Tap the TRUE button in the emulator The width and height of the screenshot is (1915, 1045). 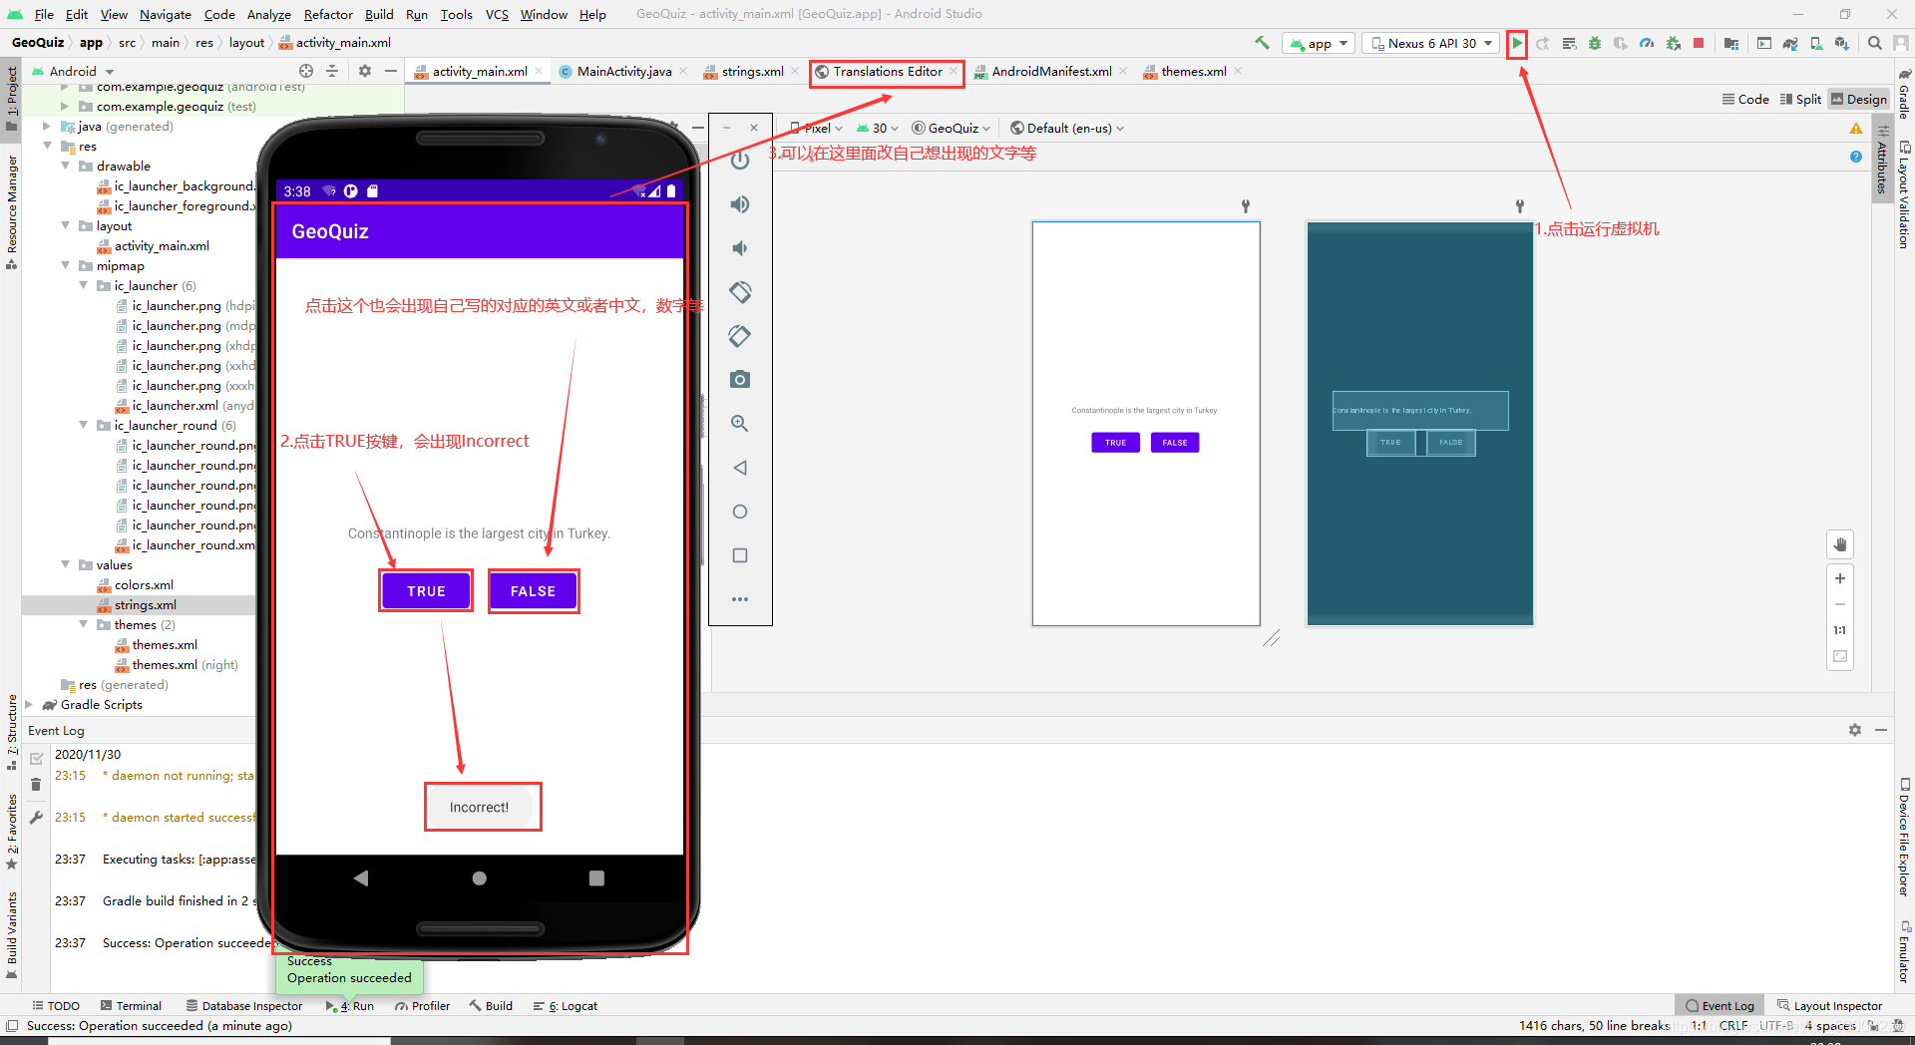pos(426,591)
